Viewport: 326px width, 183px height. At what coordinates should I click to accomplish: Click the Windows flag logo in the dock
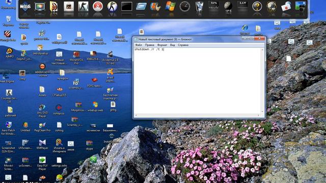coord(170,6)
